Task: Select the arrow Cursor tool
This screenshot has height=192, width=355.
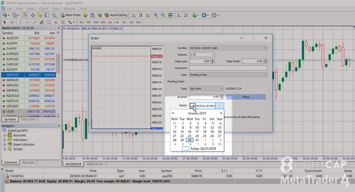Action: click(x=4, y=22)
